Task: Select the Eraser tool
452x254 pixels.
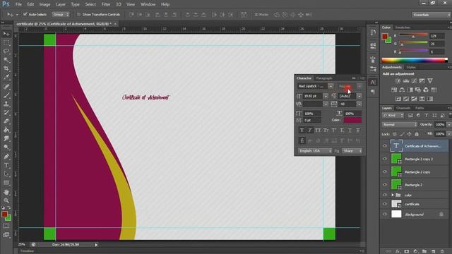Action: coord(6,121)
